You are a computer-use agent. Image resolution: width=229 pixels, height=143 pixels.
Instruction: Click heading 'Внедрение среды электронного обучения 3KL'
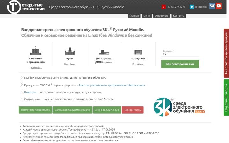coord(82,30)
